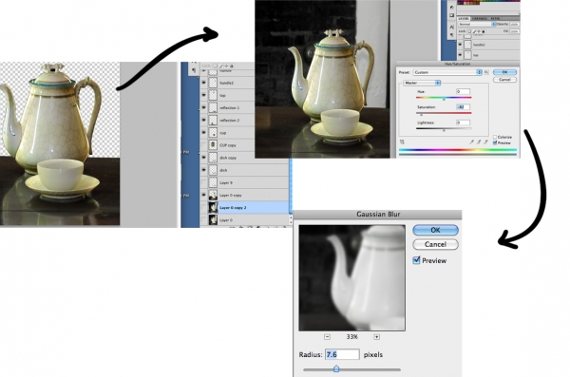Click Cancel in the Gaussian Blur dialog
This screenshot has width=570, height=377.
coord(435,244)
